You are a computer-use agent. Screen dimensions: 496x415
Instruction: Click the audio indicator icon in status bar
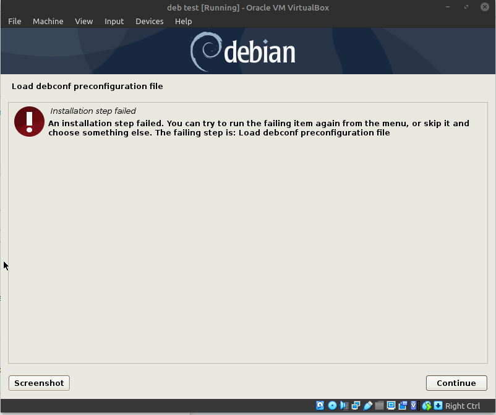click(x=344, y=406)
